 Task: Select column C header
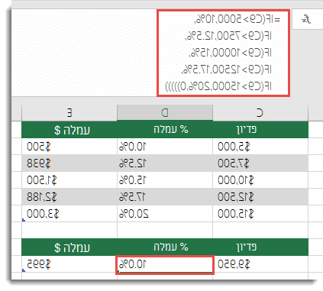260,112
